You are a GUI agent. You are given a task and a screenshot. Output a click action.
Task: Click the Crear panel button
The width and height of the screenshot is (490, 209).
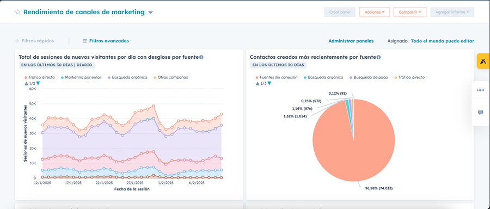coord(340,12)
